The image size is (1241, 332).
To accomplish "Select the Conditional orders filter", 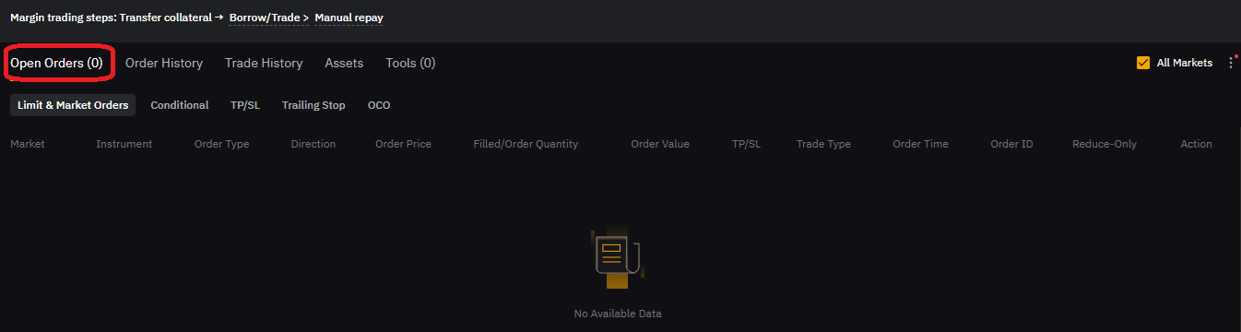I will pos(180,105).
